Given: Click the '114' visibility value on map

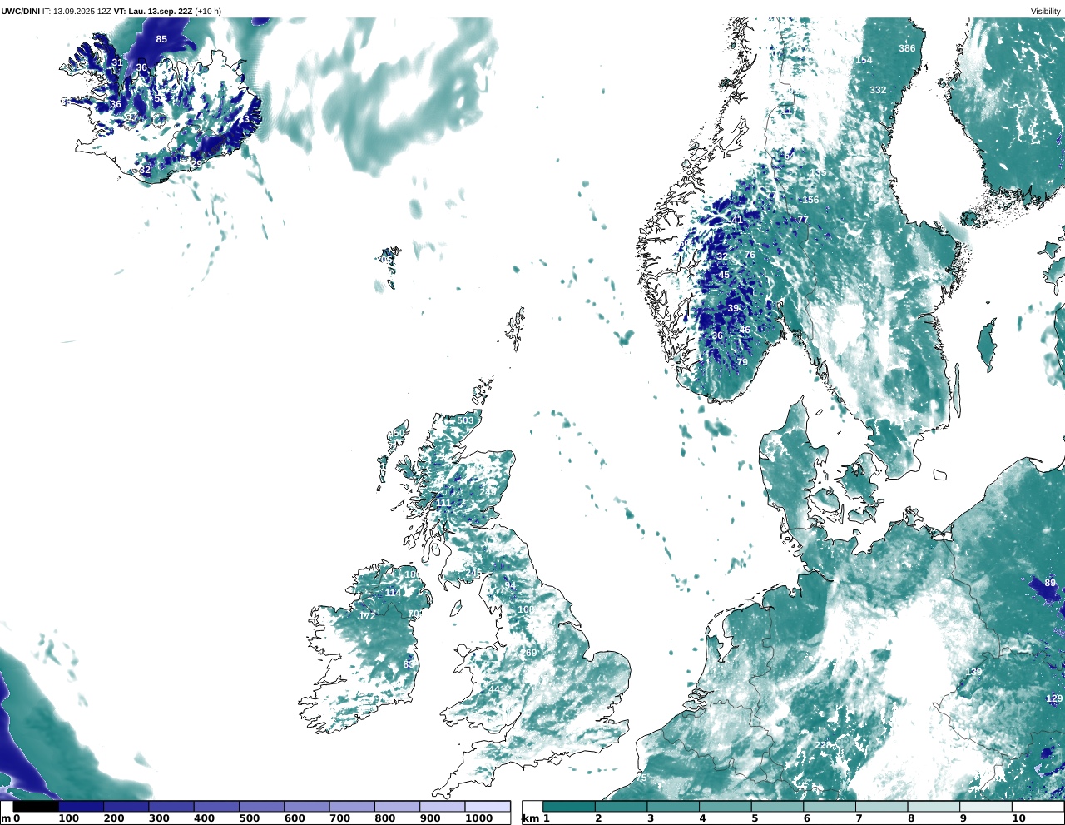Looking at the screenshot, I should coord(393,593).
